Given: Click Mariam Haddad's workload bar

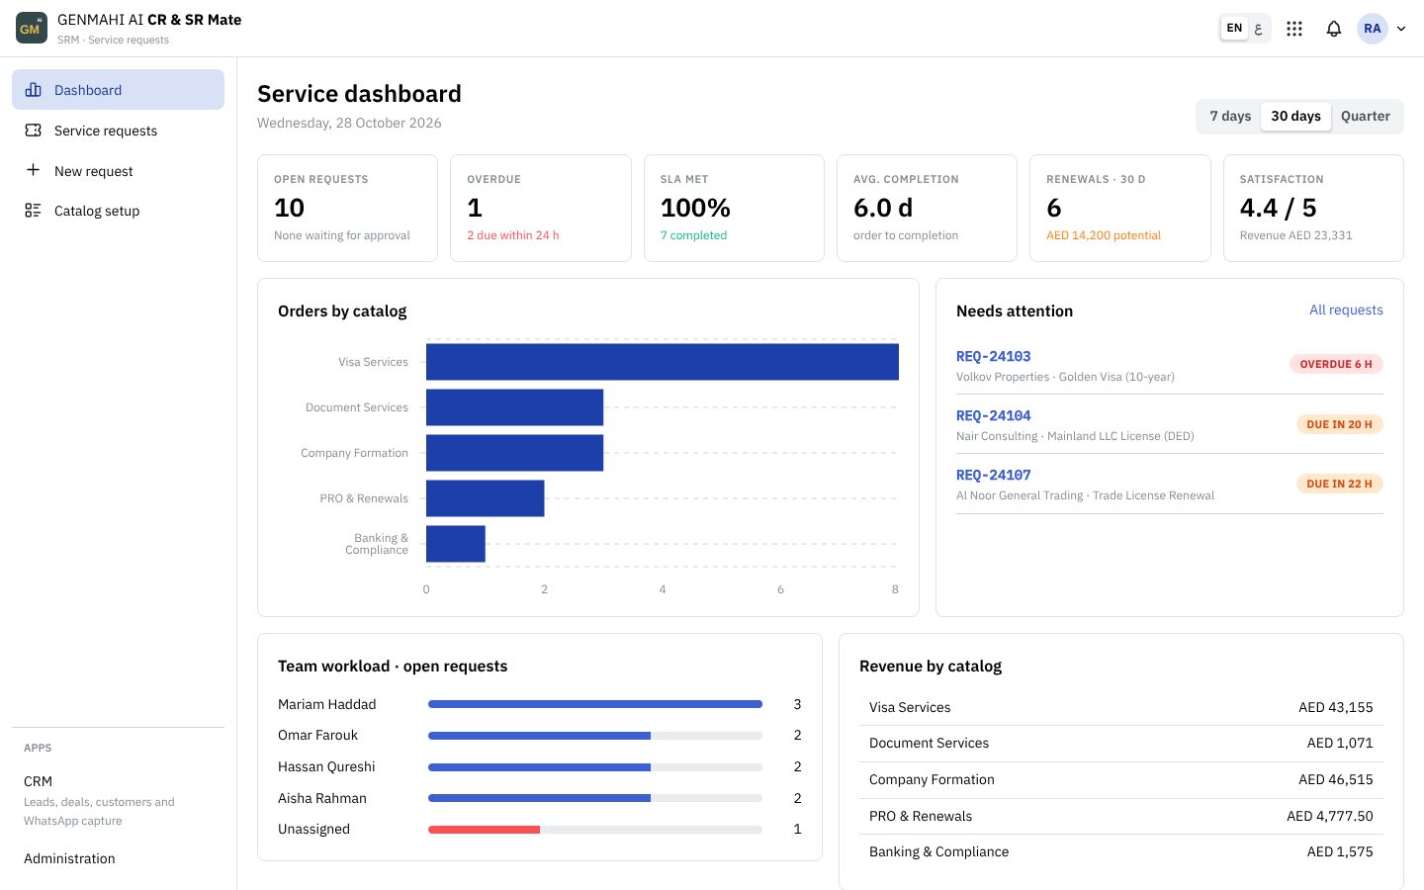Looking at the screenshot, I should [x=595, y=704].
